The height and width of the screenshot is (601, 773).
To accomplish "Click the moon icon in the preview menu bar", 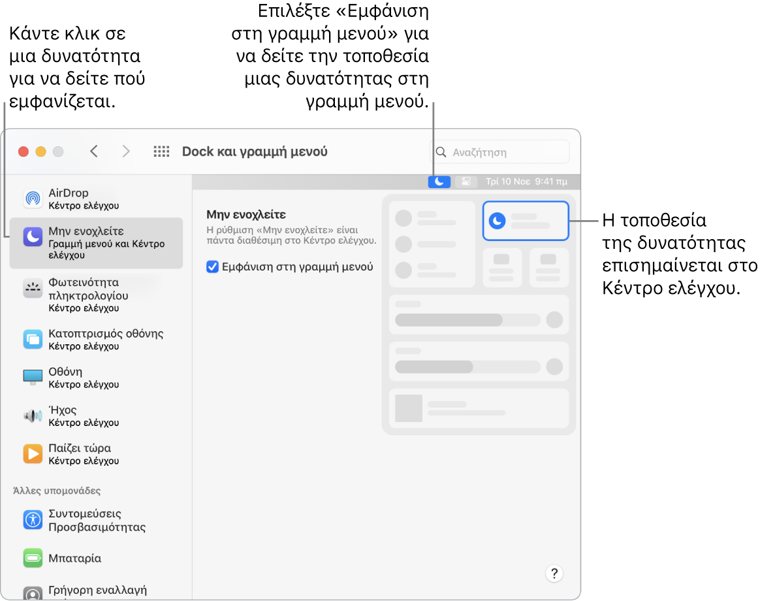I will tap(439, 182).
